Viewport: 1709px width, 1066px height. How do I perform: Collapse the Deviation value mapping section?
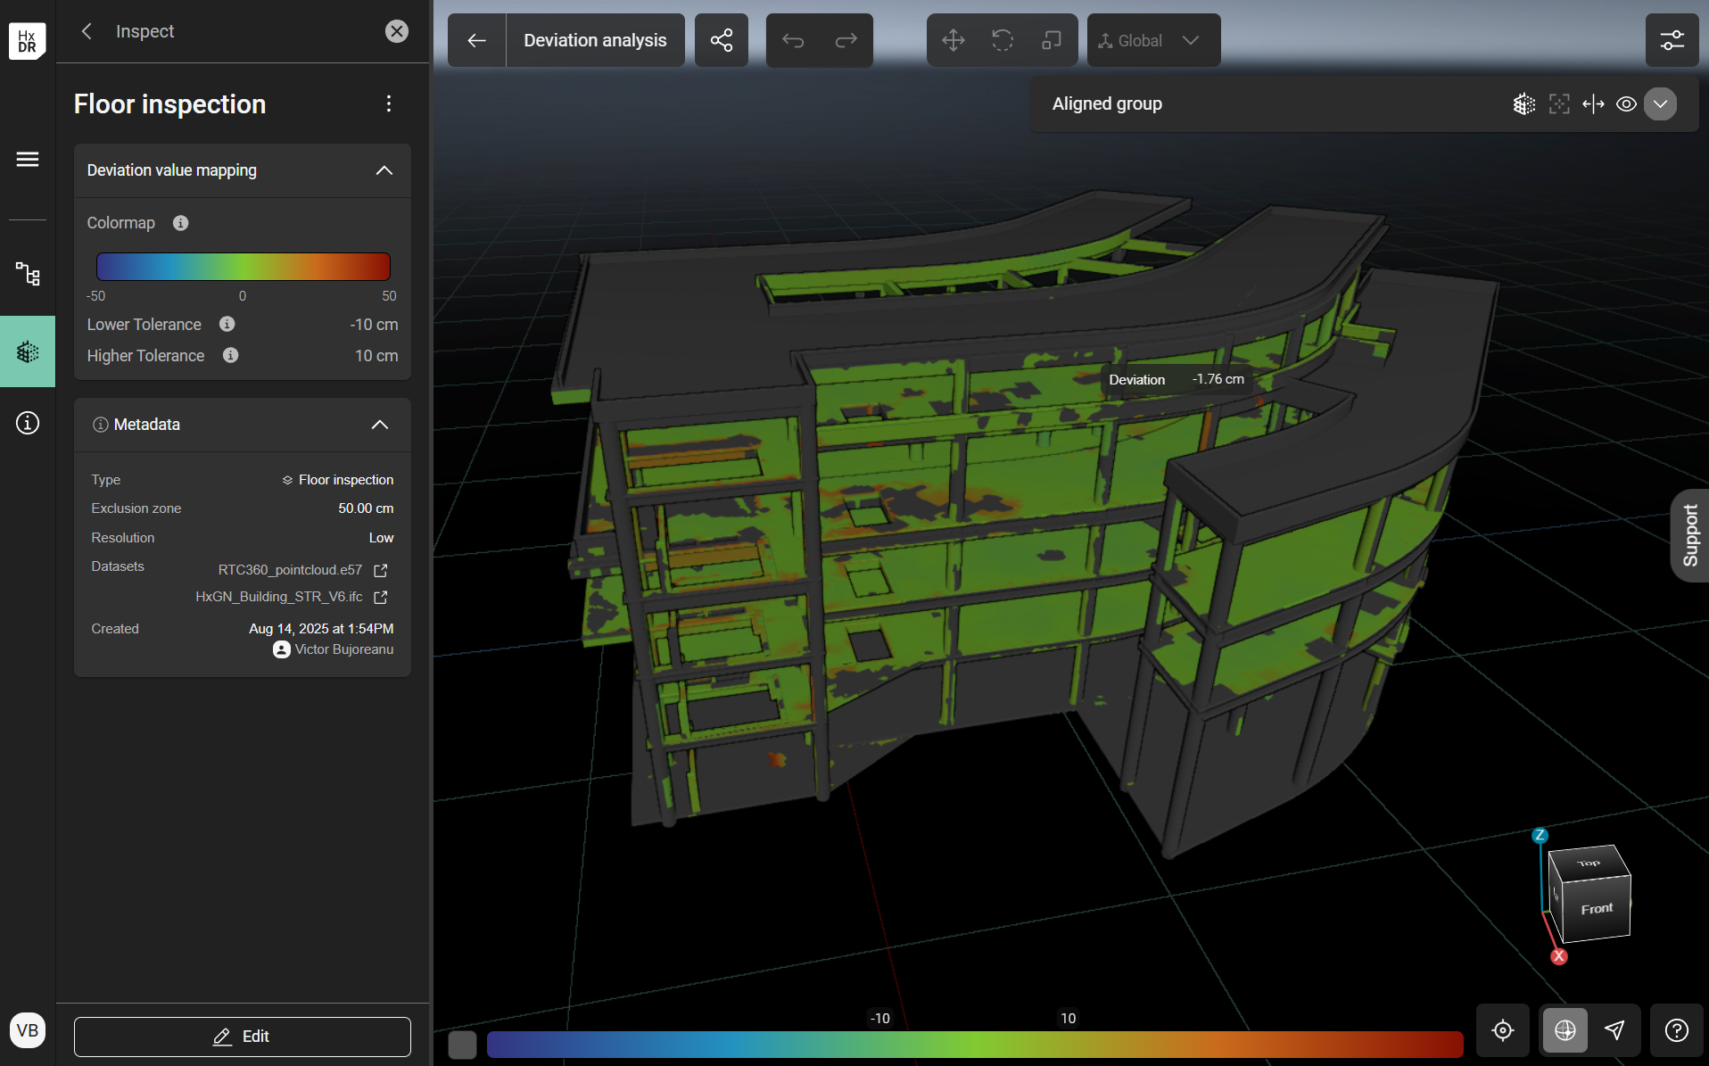(x=384, y=170)
